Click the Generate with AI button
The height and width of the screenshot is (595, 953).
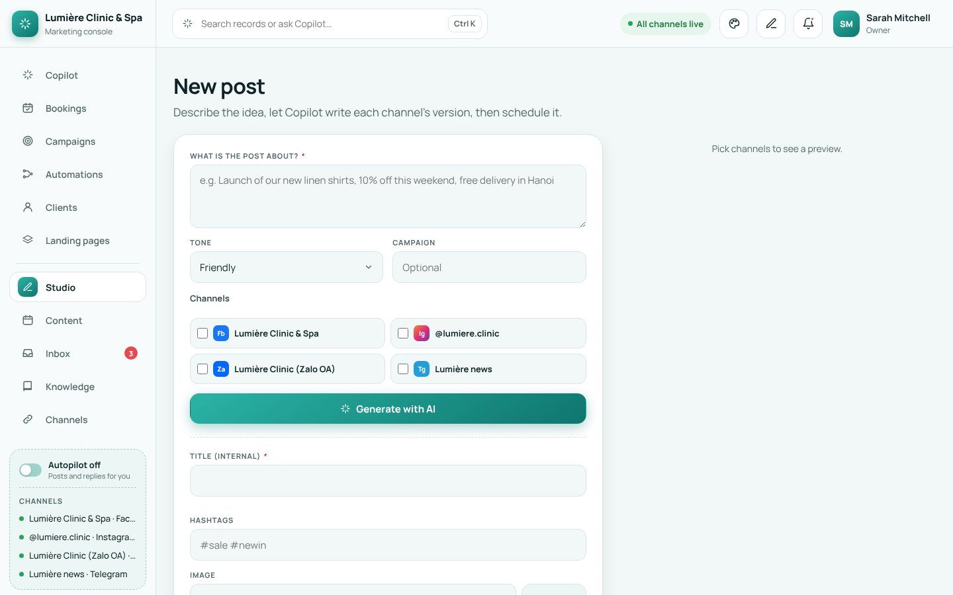pyautogui.click(x=388, y=409)
